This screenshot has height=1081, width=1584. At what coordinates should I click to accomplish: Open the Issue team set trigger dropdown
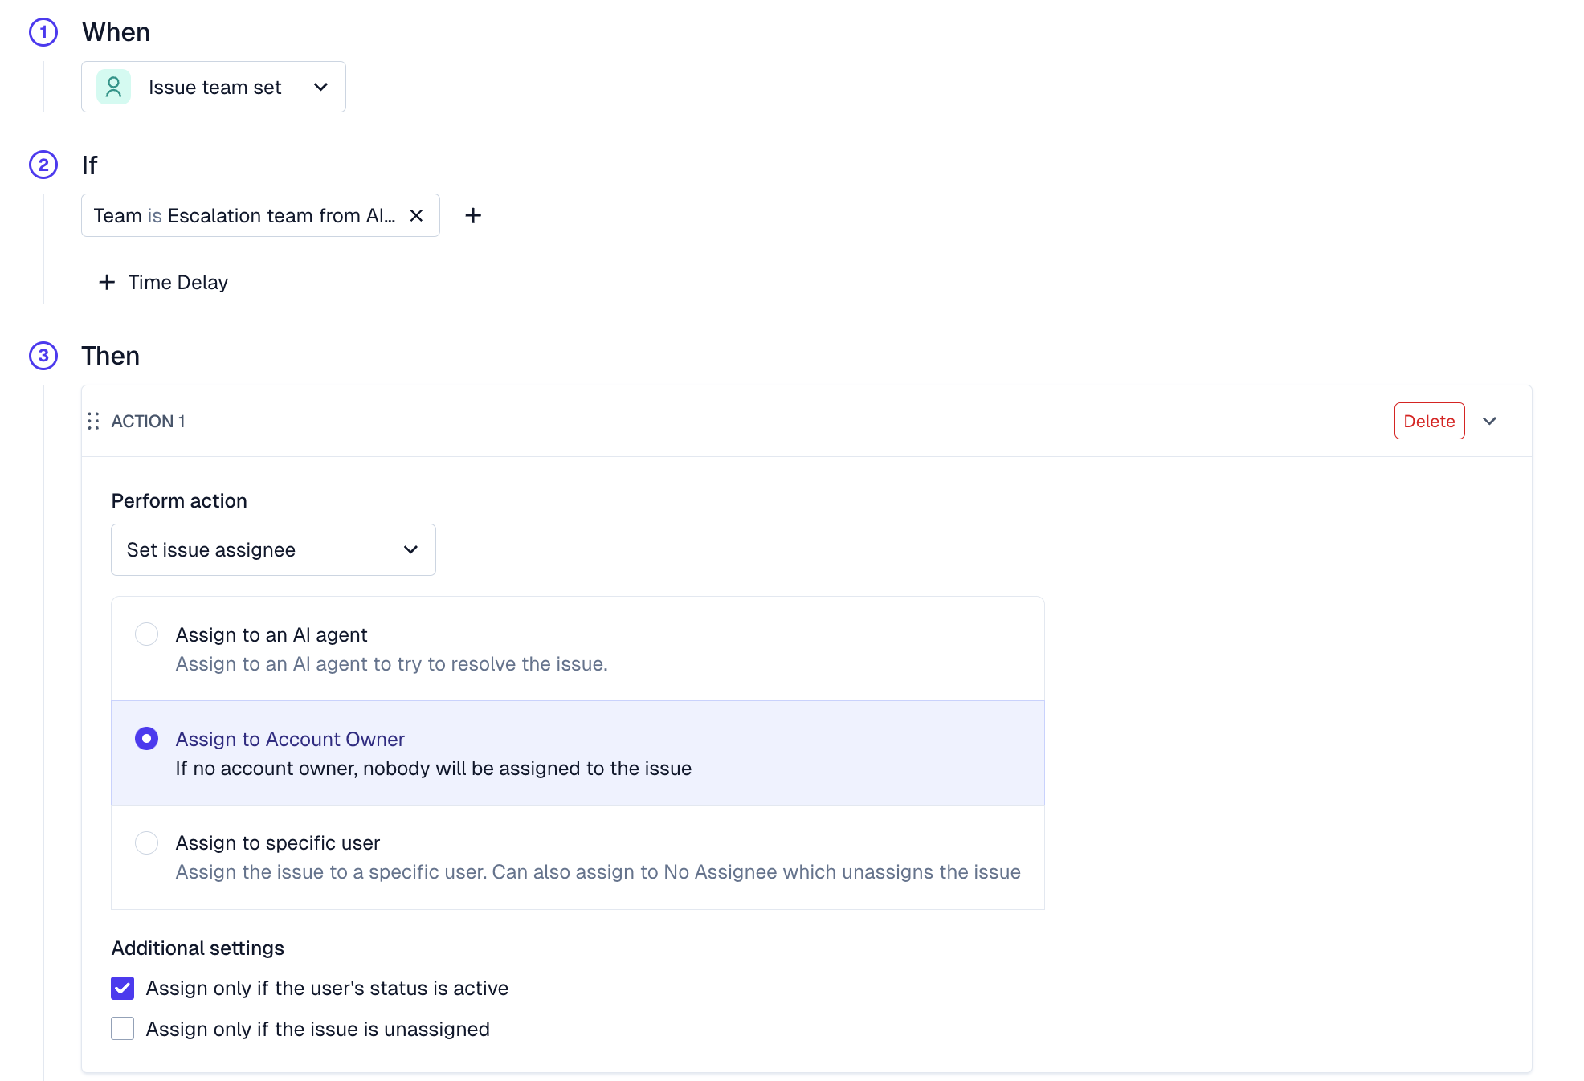click(x=214, y=87)
